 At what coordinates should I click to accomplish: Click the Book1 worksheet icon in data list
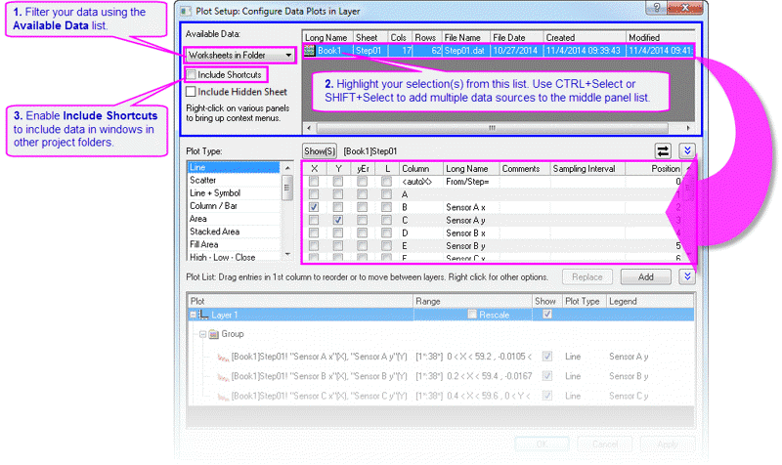310,49
